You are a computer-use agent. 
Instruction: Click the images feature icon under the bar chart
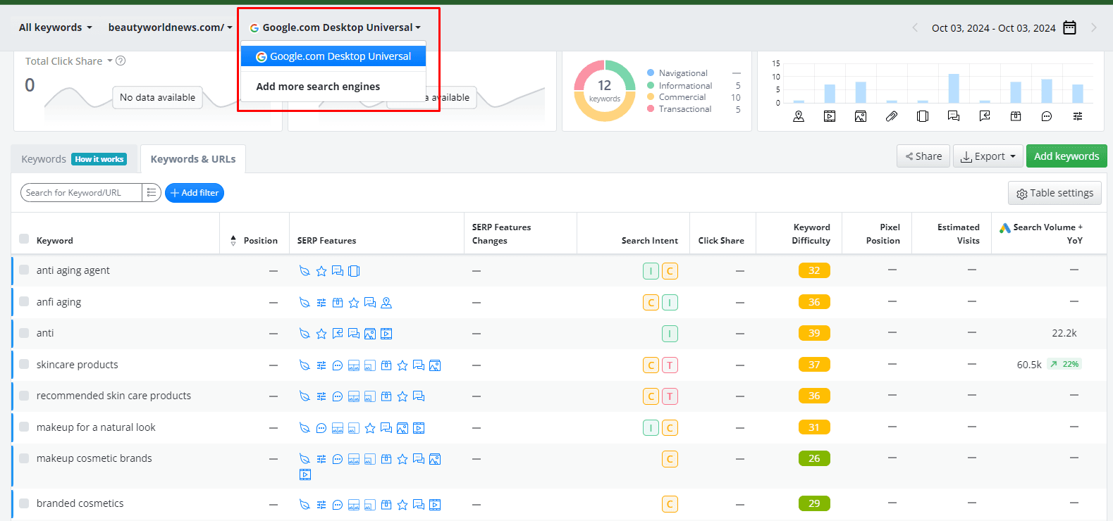point(861,116)
